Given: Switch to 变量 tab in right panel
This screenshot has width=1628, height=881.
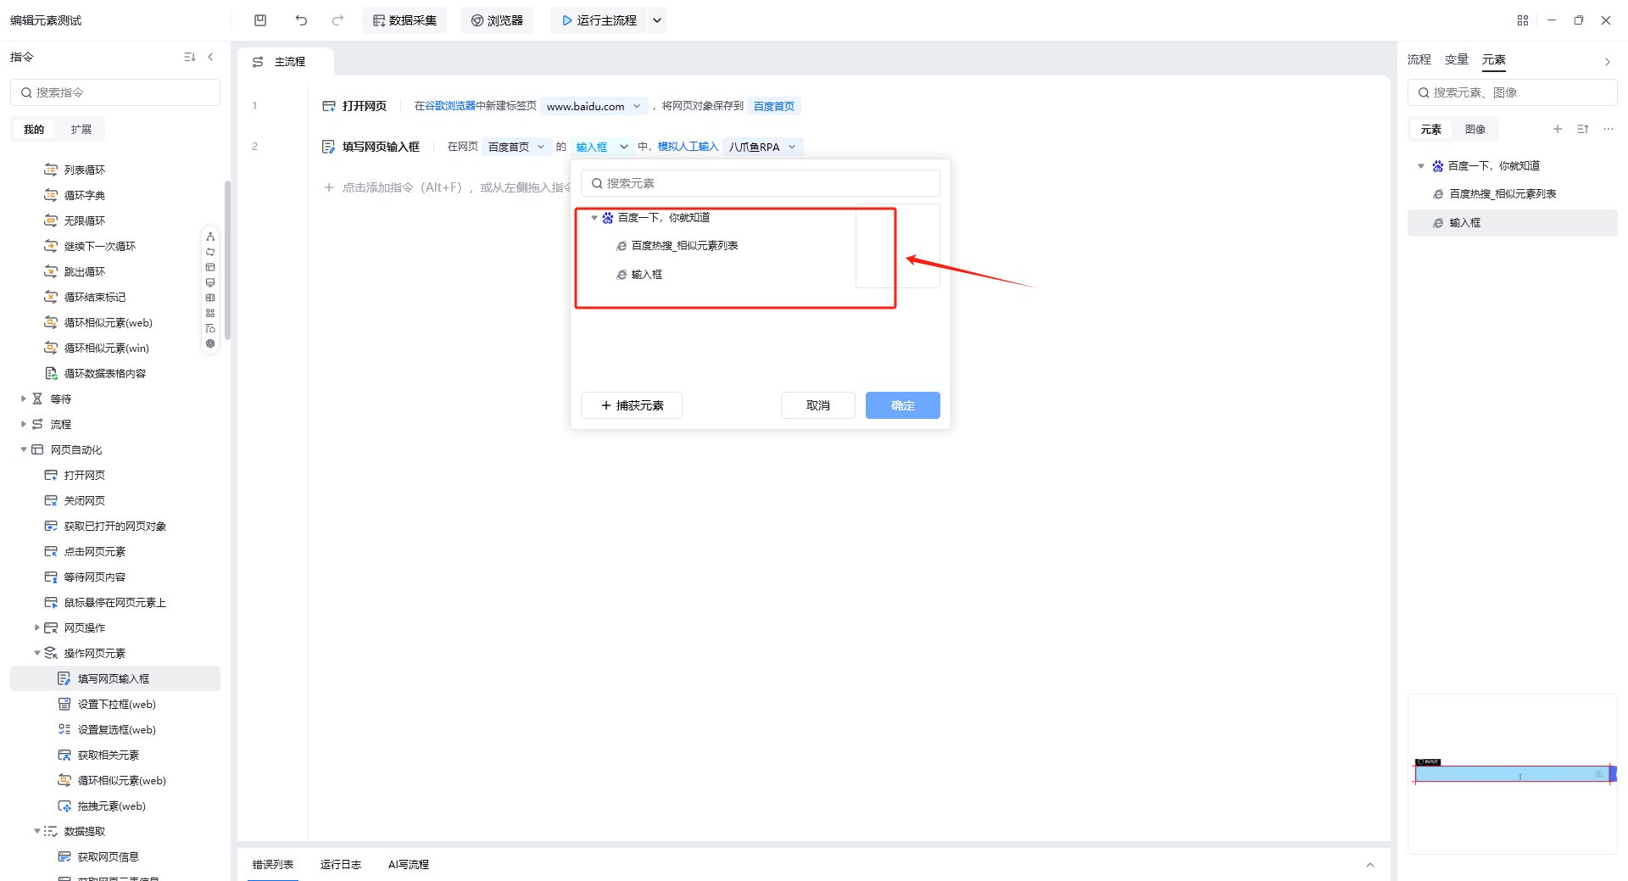Looking at the screenshot, I should 1456,59.
